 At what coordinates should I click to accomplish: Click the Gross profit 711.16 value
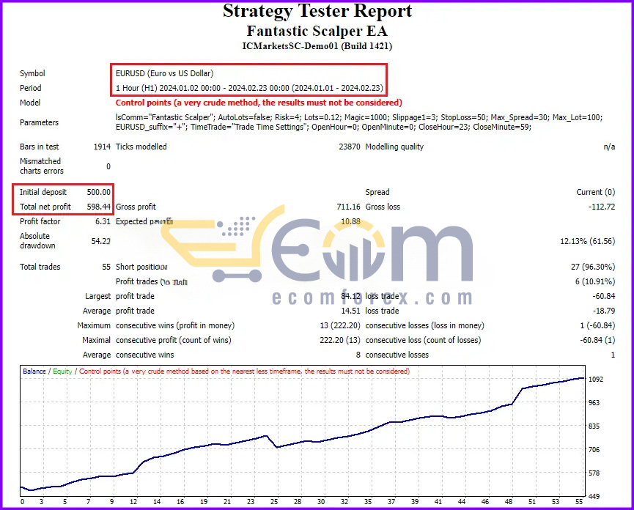pyautogui.click(x=348, y=207)
